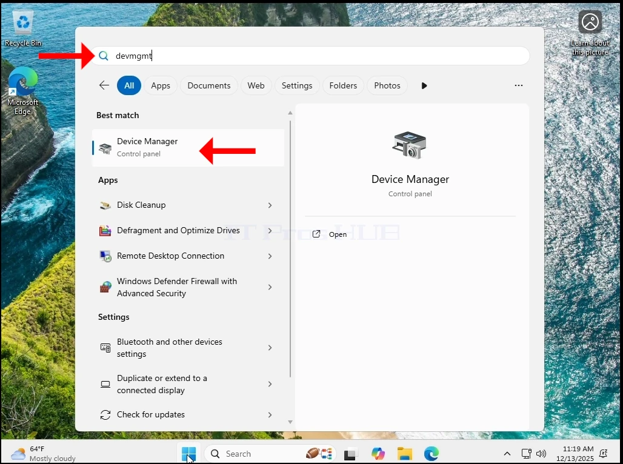Screen dimensions: 623x464
Task: Click the results list scroll up arrow
Action: click(290, 113)
